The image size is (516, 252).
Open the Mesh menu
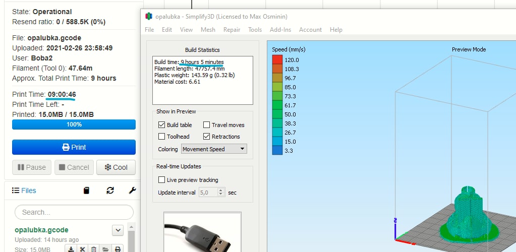coord(208,30)
